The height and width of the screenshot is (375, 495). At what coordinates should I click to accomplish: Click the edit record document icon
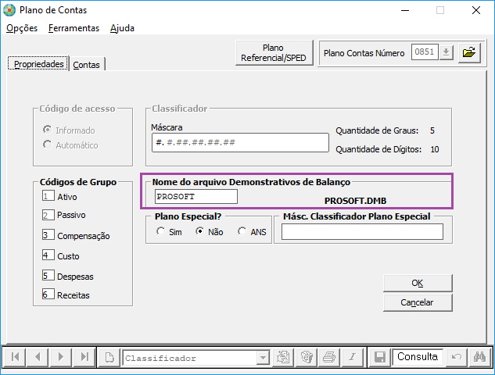(283, 357)
